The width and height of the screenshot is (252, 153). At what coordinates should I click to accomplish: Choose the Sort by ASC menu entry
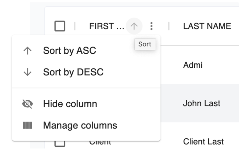(86, 51)
